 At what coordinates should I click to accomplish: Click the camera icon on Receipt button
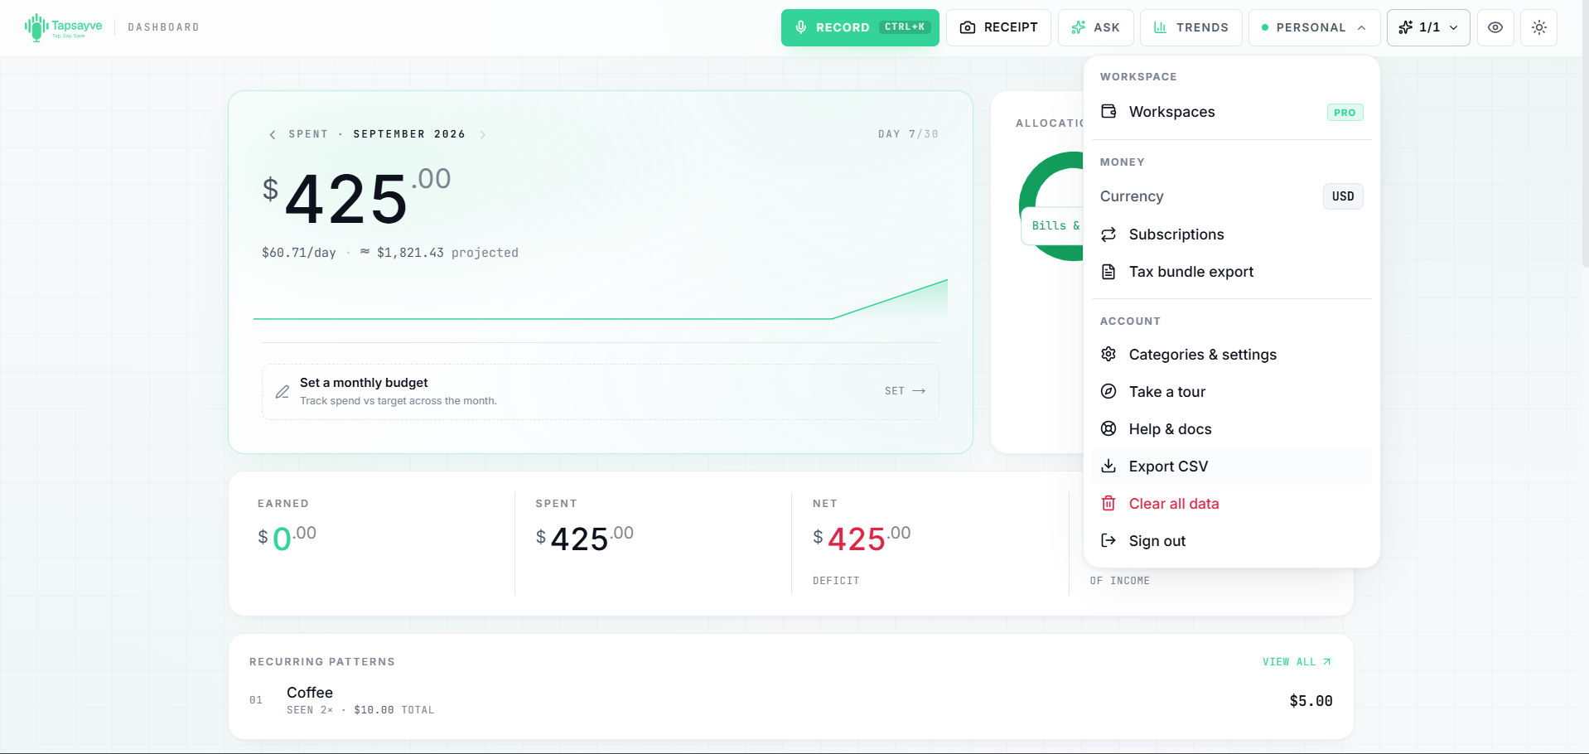967,27
